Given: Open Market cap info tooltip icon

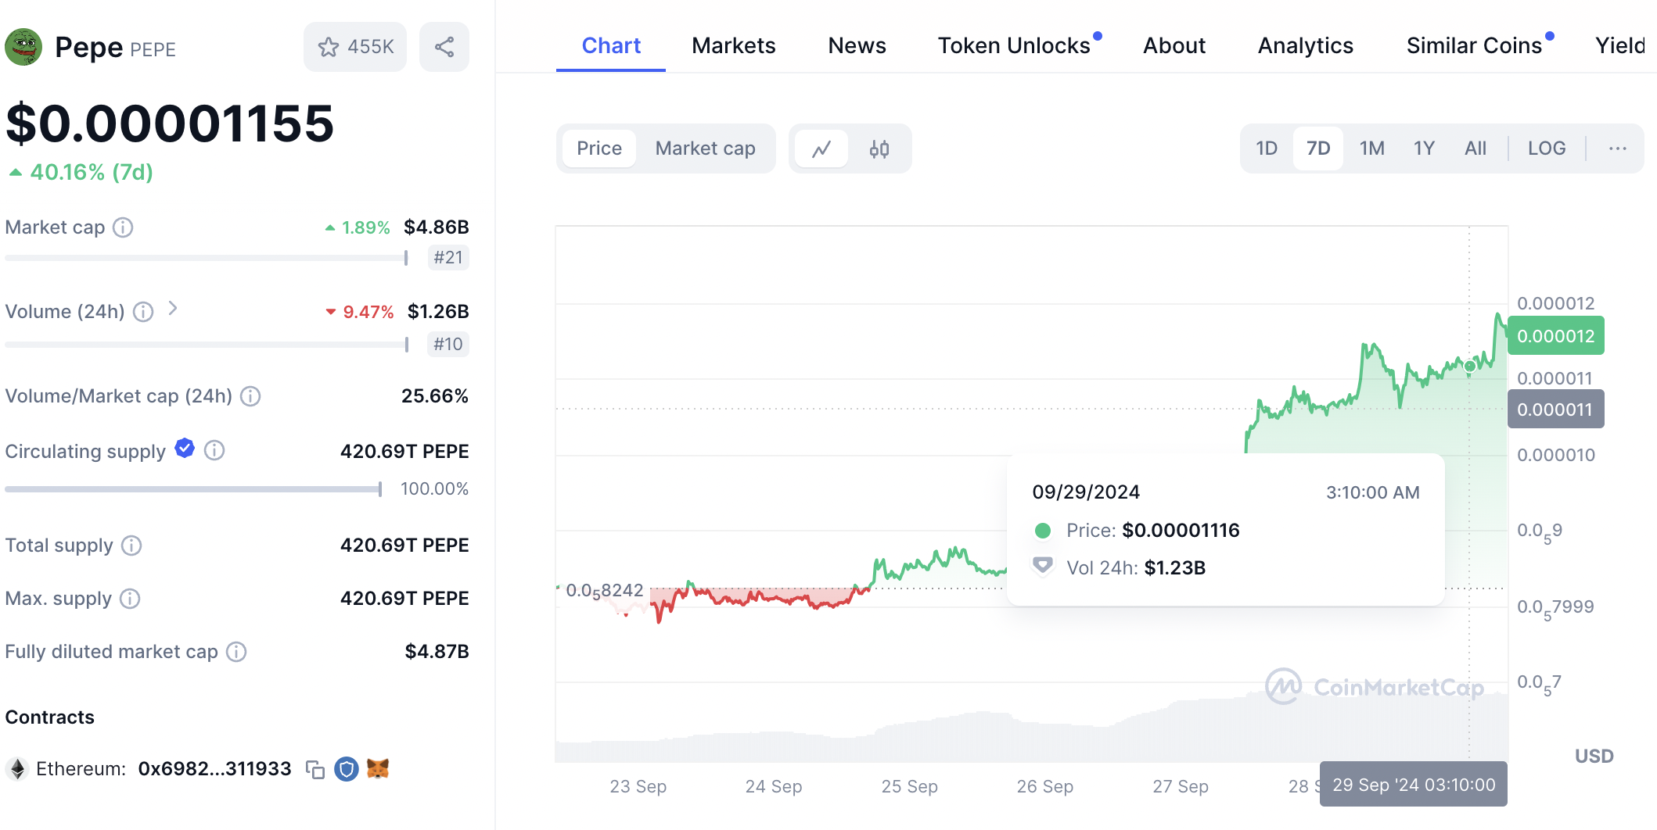Looking at the screenshot, I should (x=123, y=227).
